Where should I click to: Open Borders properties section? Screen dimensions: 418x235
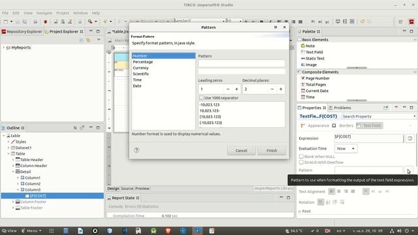(343, 125)
